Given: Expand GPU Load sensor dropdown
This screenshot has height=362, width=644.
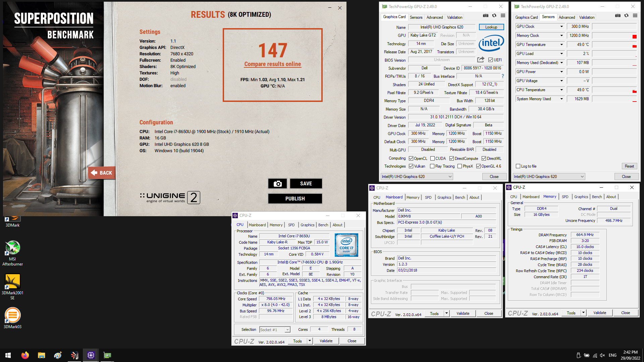Looking at the screenshot, I should coord(561,54).
